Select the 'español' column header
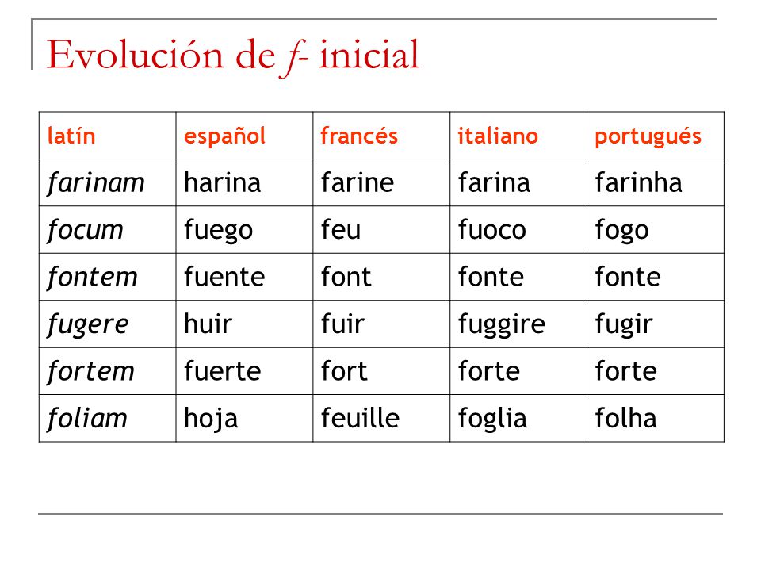761x571 pixels. [244, 136]
